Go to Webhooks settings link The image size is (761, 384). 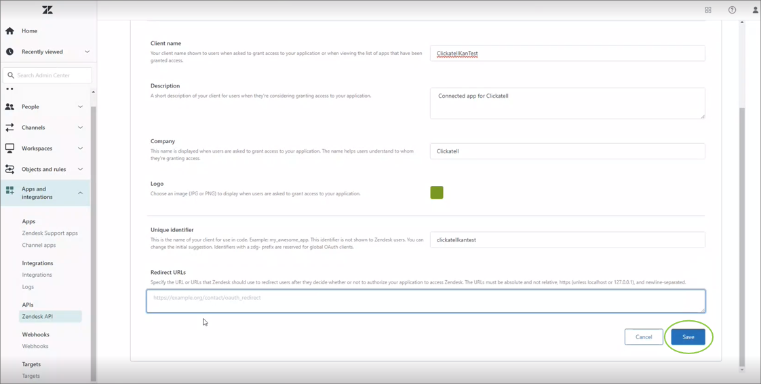(35, 346)
